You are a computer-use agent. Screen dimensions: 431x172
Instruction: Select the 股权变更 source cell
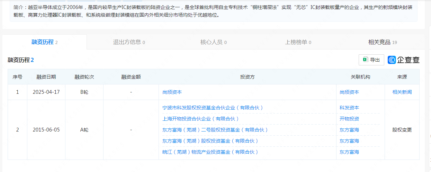(402, 130)
